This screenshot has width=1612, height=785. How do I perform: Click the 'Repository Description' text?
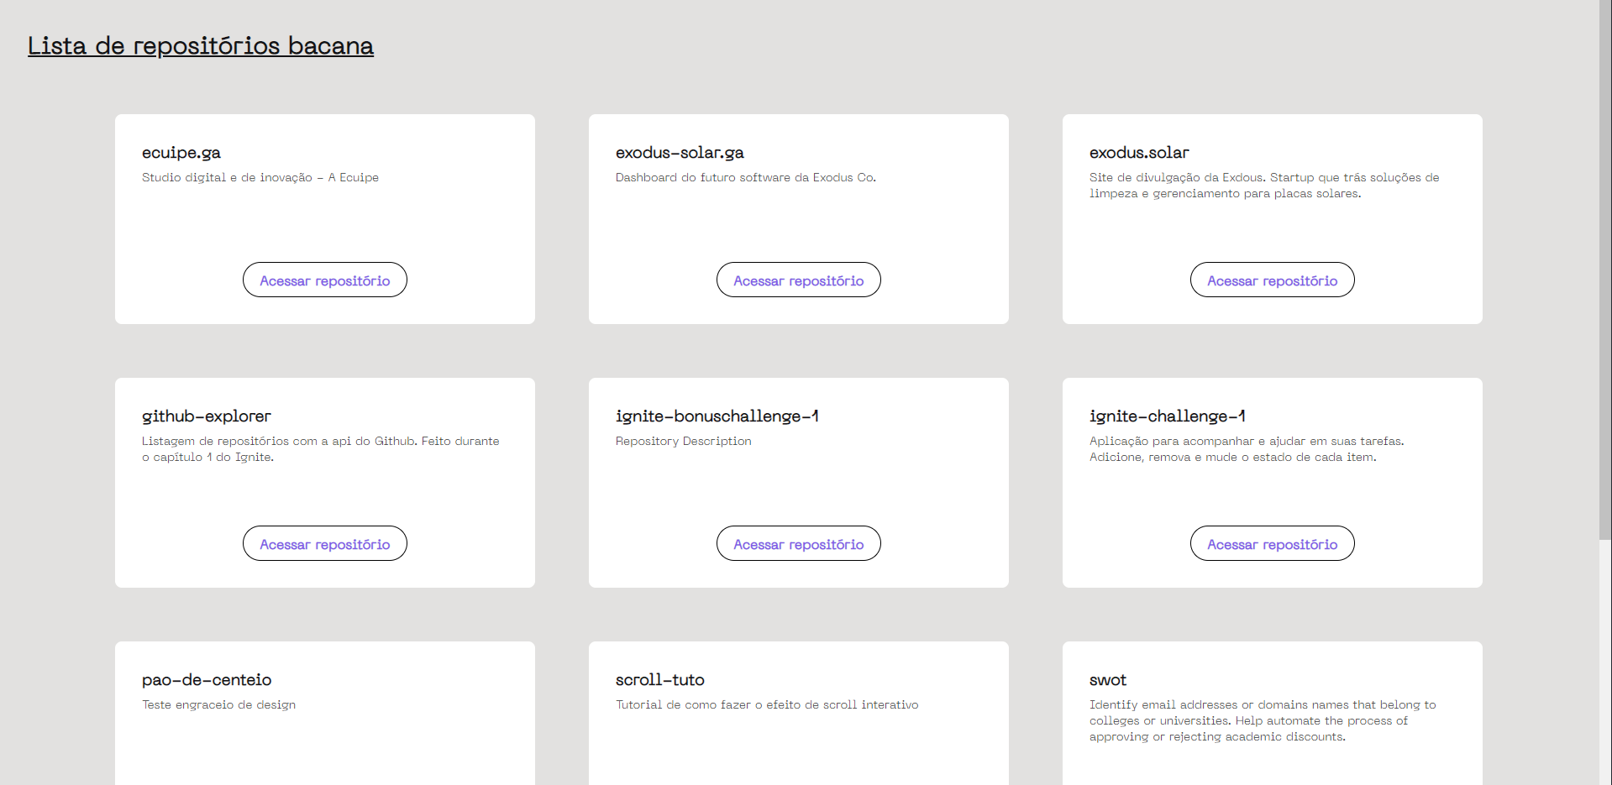684,441
